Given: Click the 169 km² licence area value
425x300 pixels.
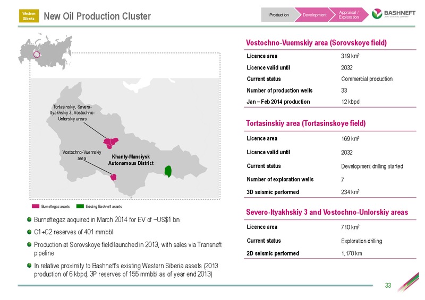Looking at the screenshot, I should point(350,138).
